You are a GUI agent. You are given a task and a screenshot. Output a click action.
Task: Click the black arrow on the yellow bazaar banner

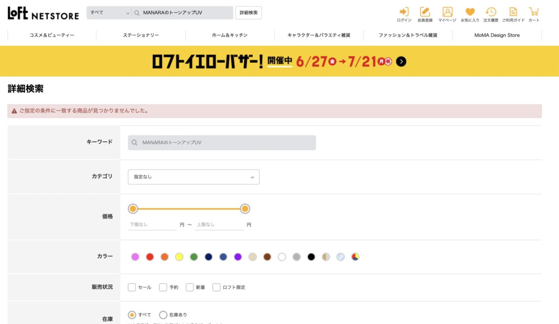(401, 62)
